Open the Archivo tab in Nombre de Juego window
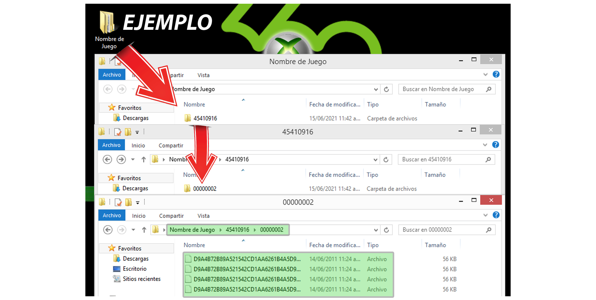The height and width of the screenshot is (300, 596). [112, 75]
